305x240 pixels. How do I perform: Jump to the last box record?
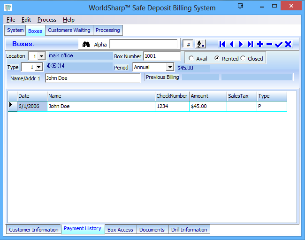250,44
